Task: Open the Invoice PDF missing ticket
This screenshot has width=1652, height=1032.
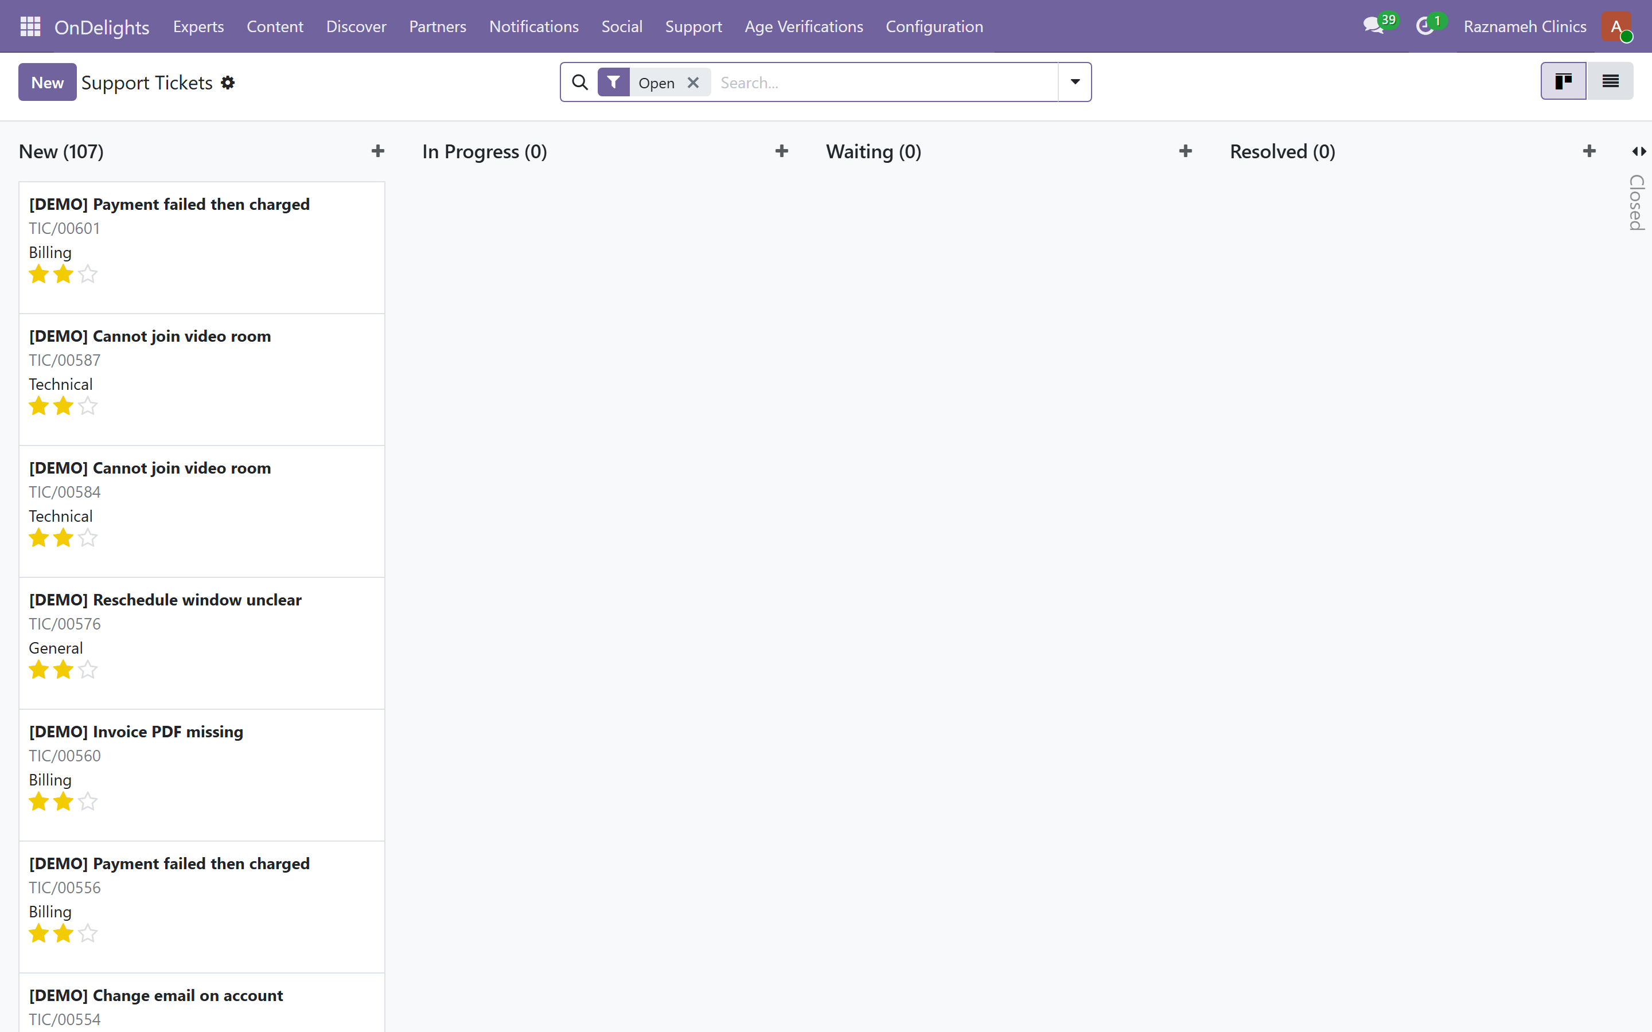Action: [x=202, y=775]
